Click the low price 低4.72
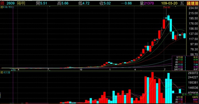The image size is (199, 104). point(84,3)
